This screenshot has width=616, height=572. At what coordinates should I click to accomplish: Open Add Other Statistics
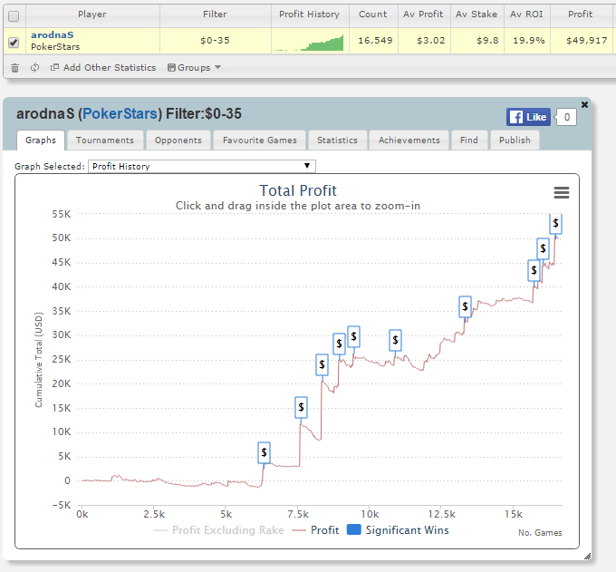tap(103, 68)
